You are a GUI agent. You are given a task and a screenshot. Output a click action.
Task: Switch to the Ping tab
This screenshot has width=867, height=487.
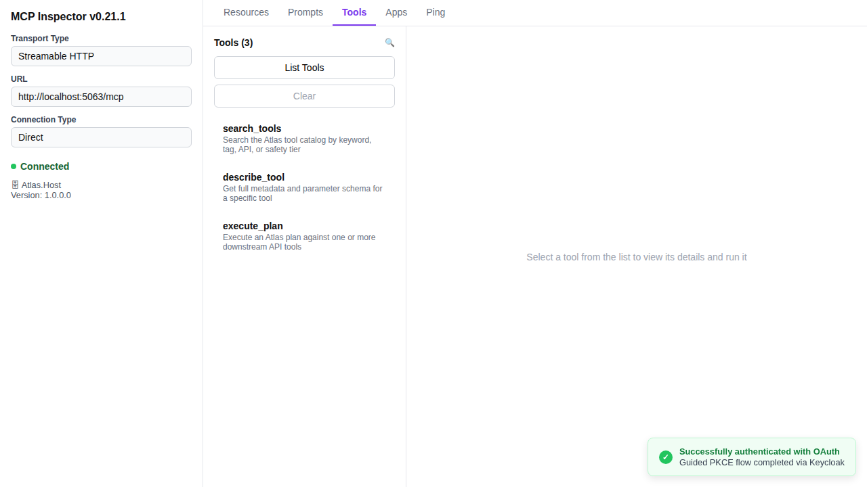click(x=436, y=12)
